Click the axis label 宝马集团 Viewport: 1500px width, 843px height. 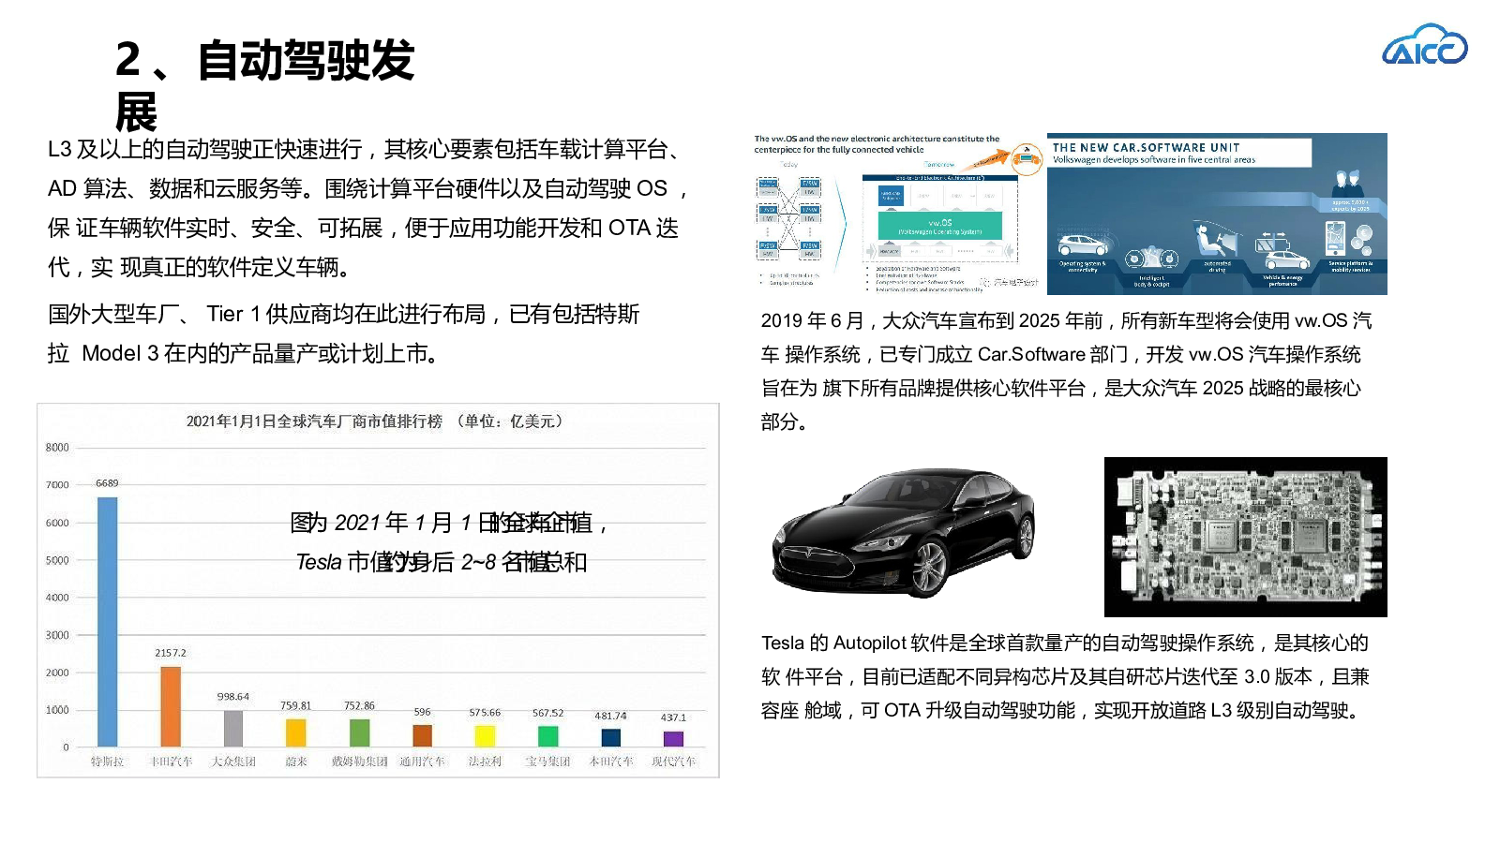tap(548, 762)
